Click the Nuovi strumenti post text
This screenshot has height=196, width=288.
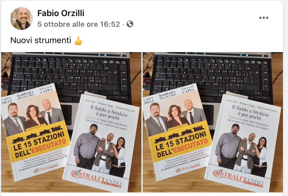pos(41,40)
